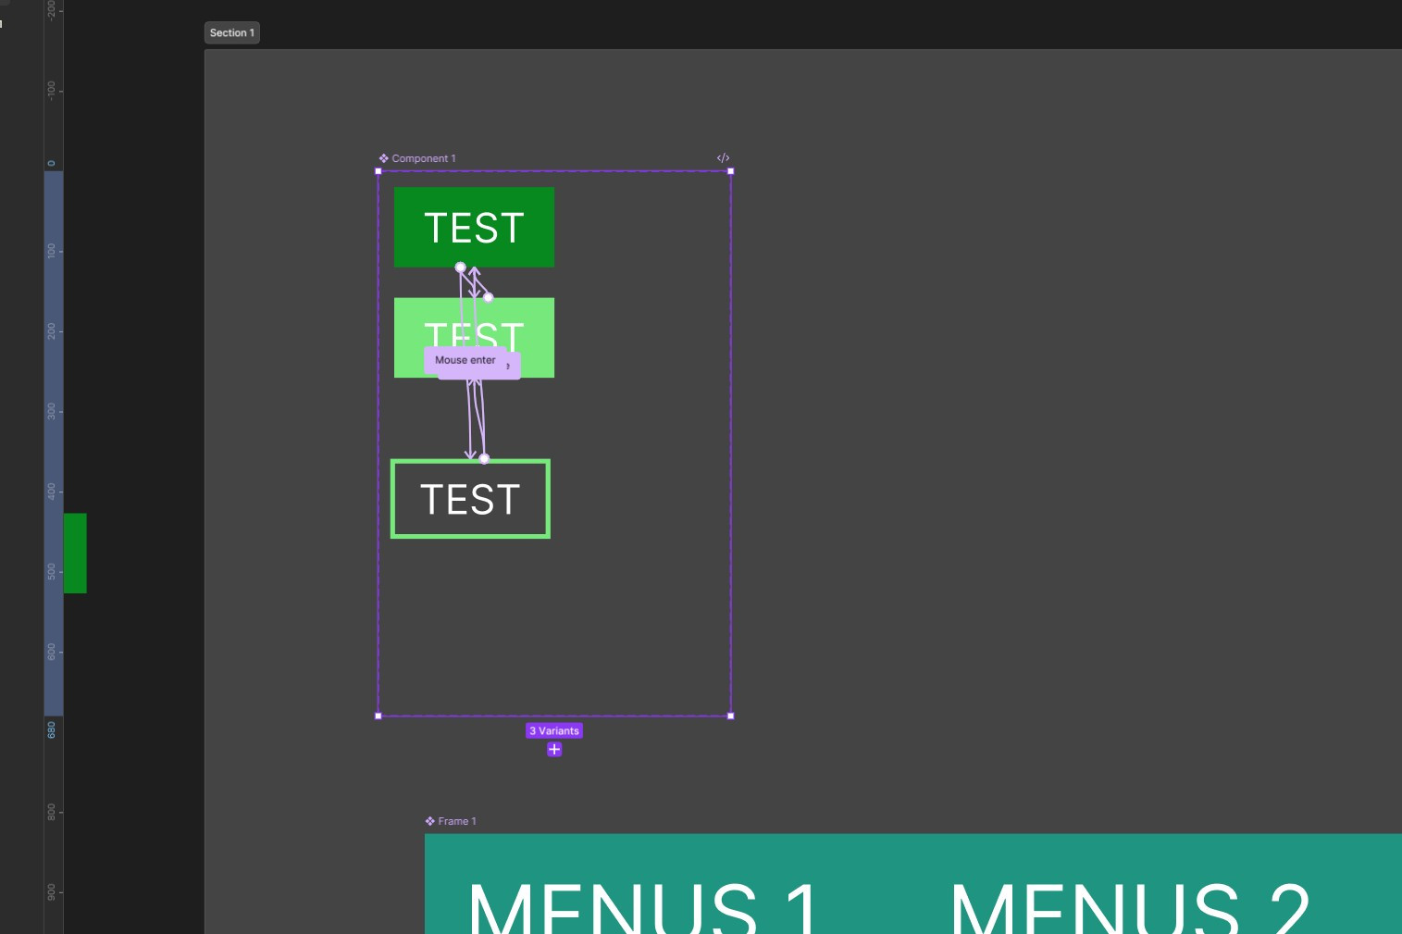Click the component icon beside Component 1 title

383,158
